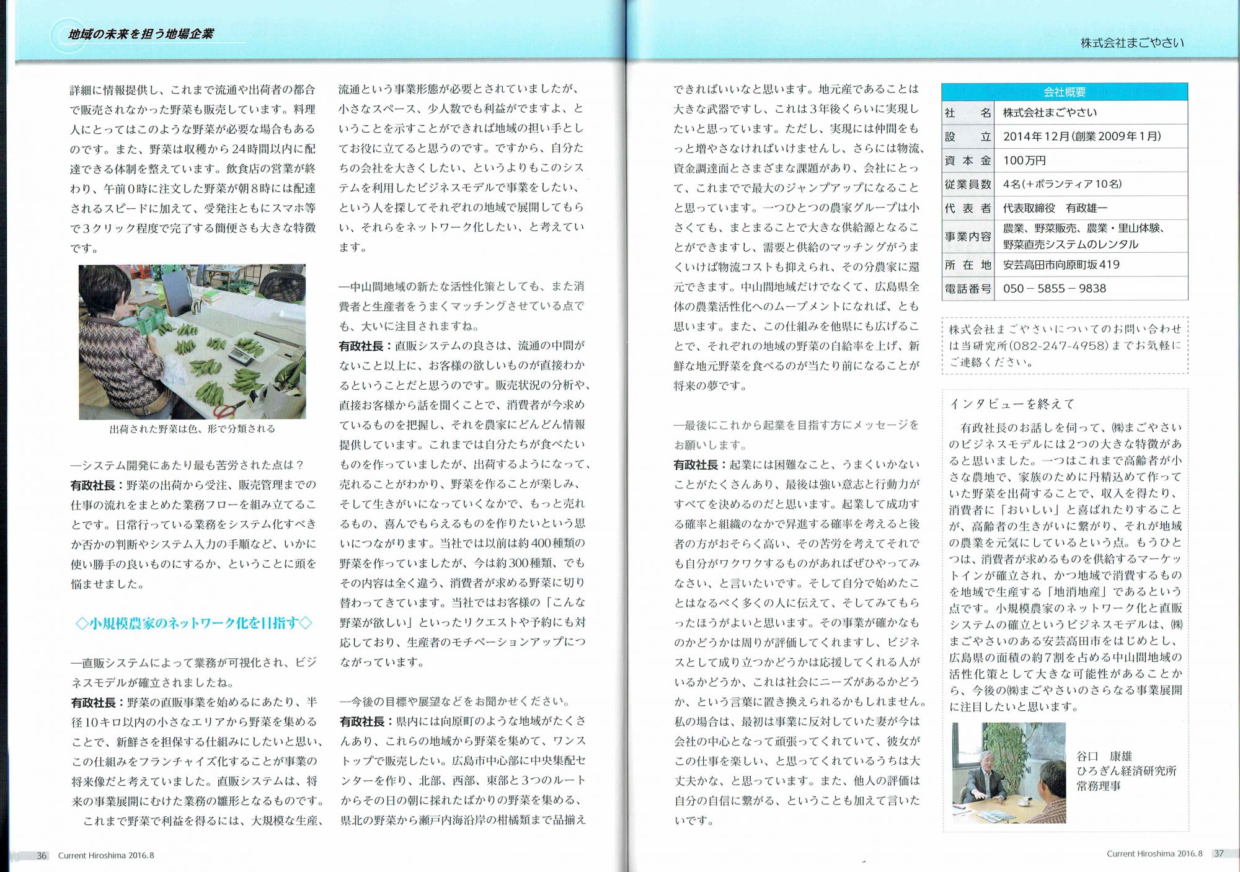The width and height of the screenshot is (1240, 872).
Task: Click the representative name 有政雄一
Action: point(1086,208)
